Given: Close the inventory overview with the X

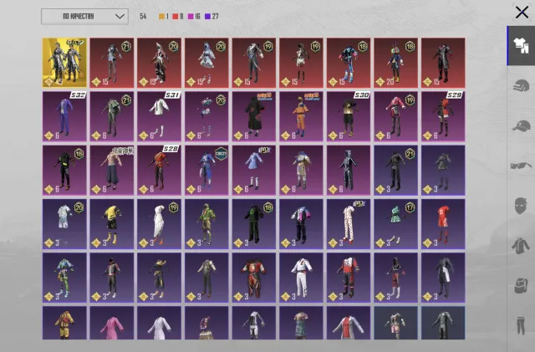Looking at the screenshot, I should click(522, 13).
